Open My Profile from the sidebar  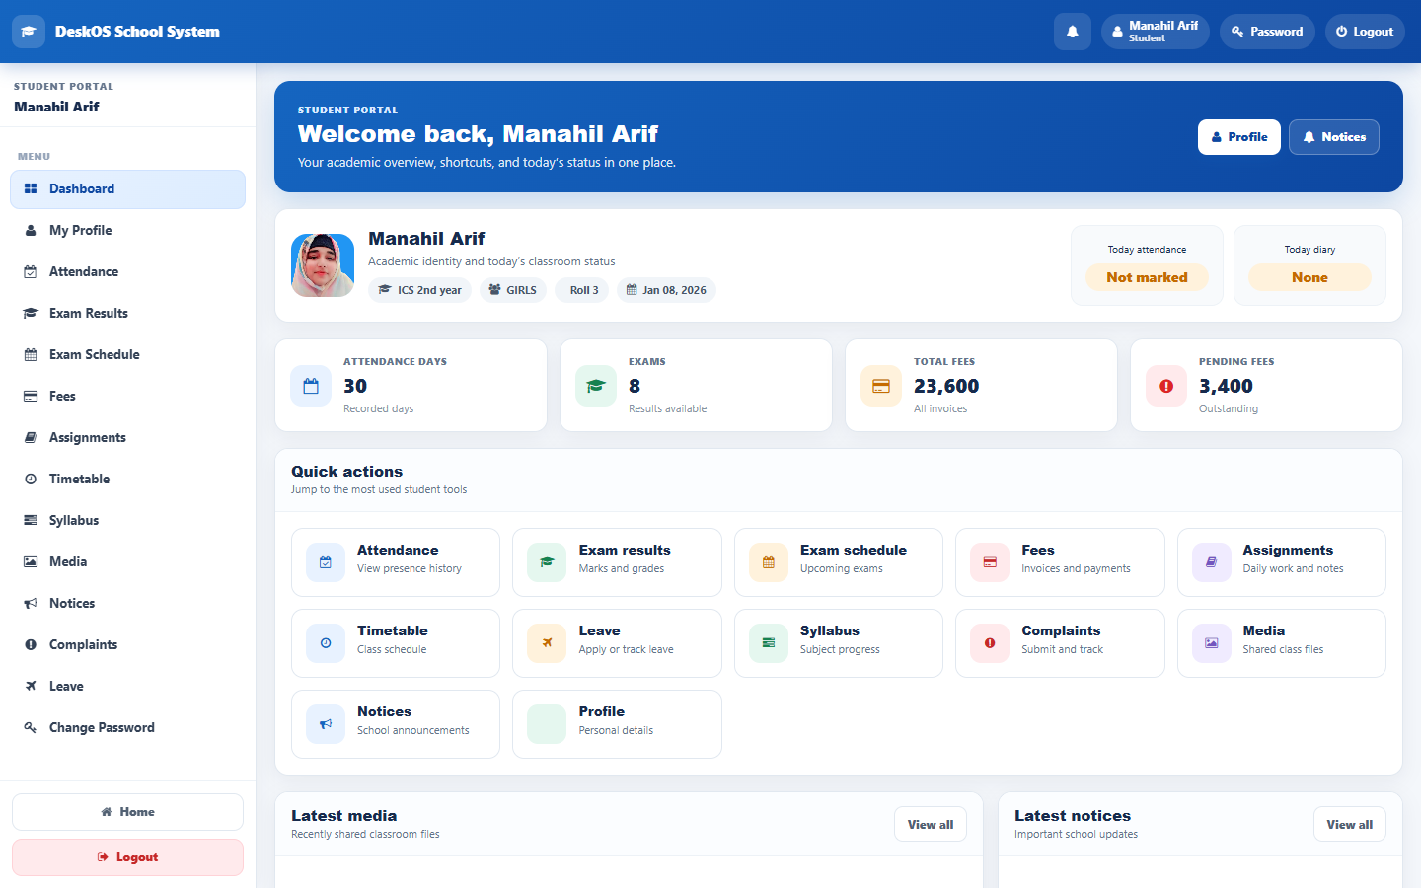click(127, 231)
